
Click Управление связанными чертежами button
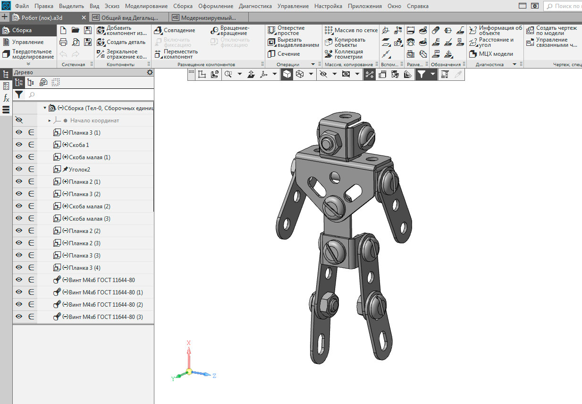click(552, 42)
